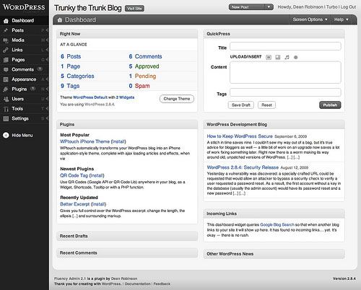Expand the Appearance submenu arrow

[x=47, y=79]
